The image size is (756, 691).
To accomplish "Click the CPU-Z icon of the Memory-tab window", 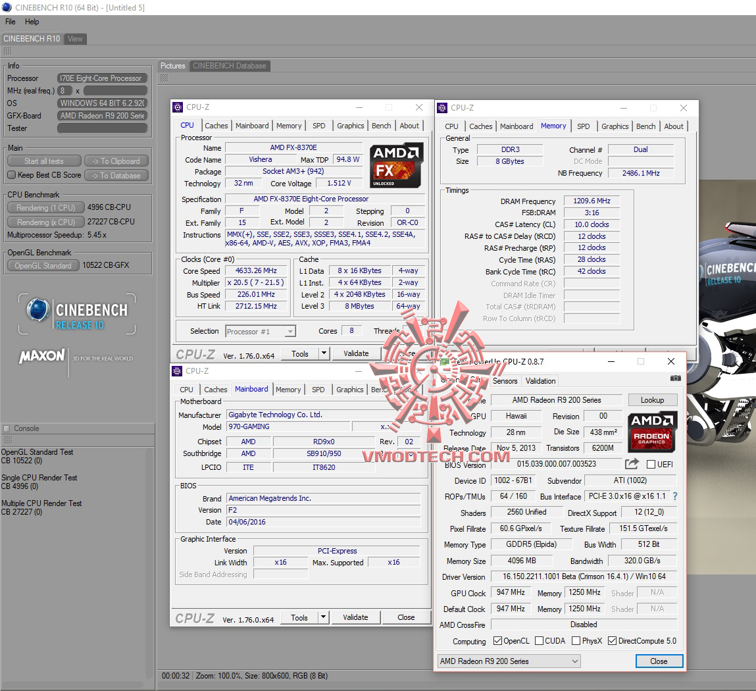I will click(442, 108).
